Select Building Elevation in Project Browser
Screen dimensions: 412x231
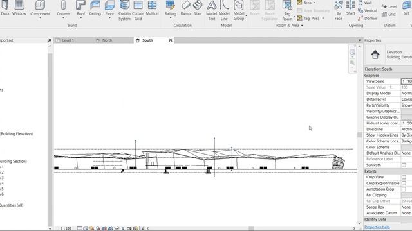16,134
